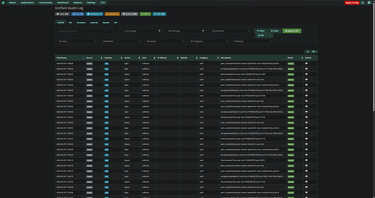Sort by the Severity column header
375x198 pixels.
pos(113,58)
